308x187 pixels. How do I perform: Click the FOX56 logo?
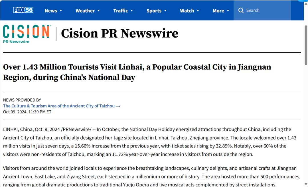click(23, 10)
